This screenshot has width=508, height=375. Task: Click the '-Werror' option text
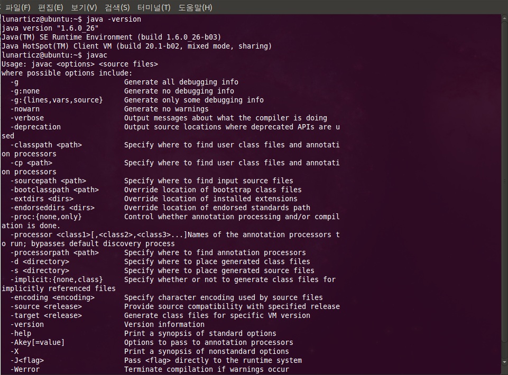point(25,369)
